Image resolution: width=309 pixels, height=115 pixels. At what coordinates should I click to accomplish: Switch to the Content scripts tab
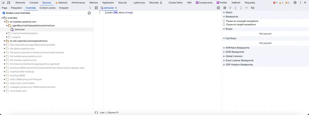47,8
